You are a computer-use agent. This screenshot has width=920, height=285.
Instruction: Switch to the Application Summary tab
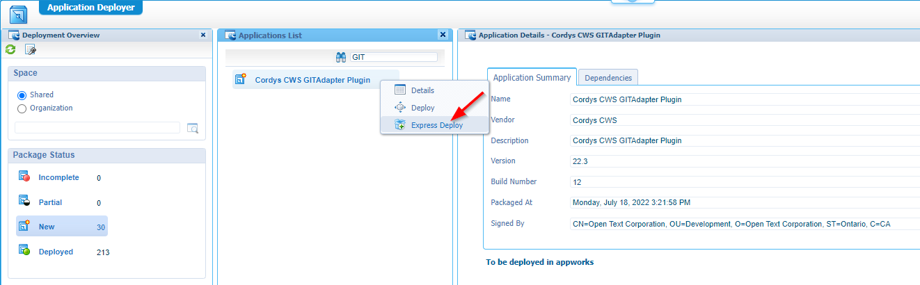pyautogui.click(x=532, y=78)
